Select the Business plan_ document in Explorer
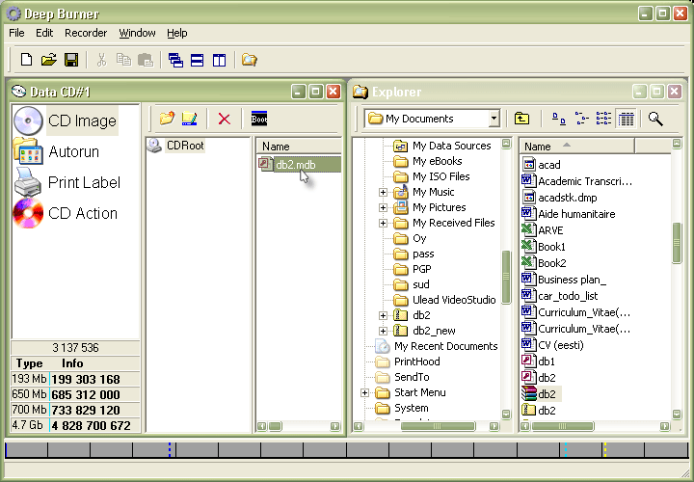The image size is (694, 482). [x=571, y=279]
